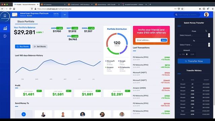Click the magnifier search icon in header
This screenshot has height=121, width=215.
click(176, 14)
